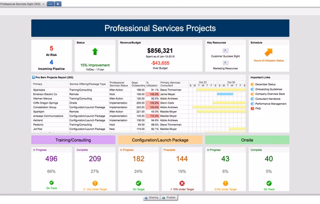Click the % Utilization column header
The height and width of the screenshot is (204, 320).
click(152, 84)
